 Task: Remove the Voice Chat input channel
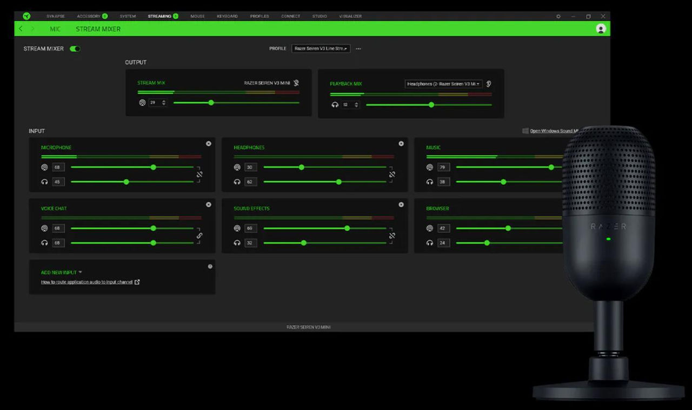(x=209, y=204)
